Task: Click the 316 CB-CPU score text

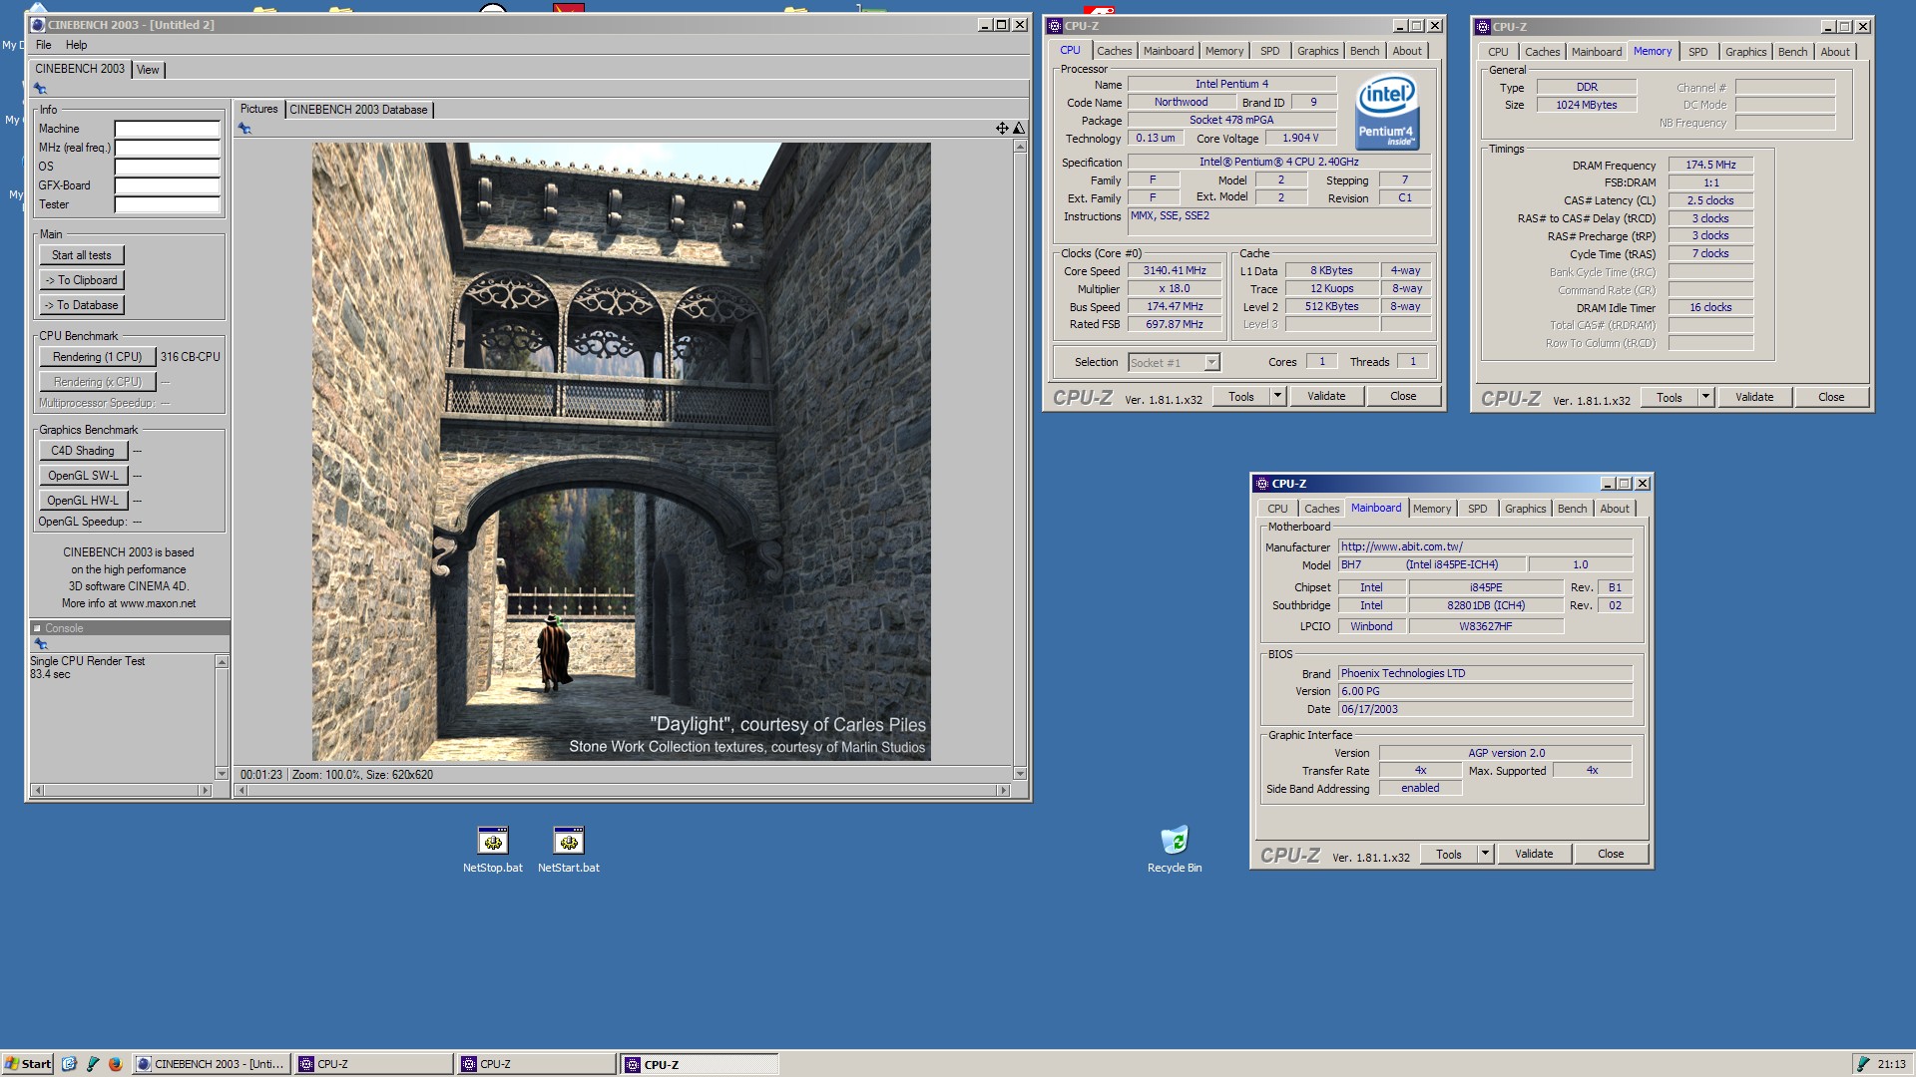Action: tap(191, 357)
